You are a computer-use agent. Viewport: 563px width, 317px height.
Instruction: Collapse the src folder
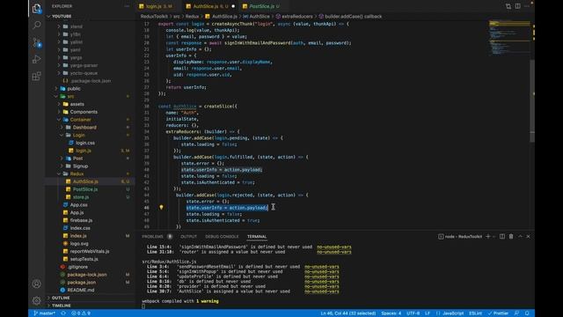click(x=70, y=96)
